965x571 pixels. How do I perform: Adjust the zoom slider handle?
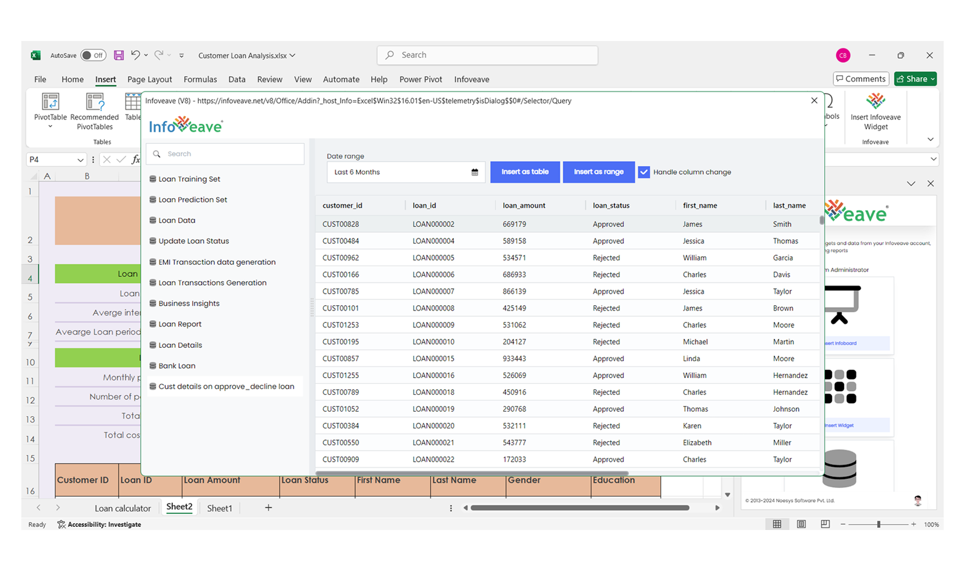(879, 525)
